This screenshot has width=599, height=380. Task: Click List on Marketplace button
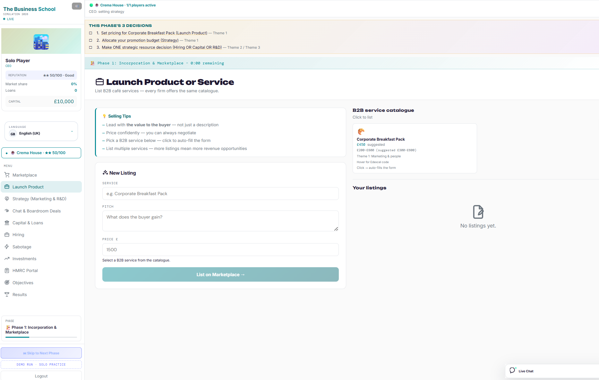pyautogui.click(x=220, y=275)
